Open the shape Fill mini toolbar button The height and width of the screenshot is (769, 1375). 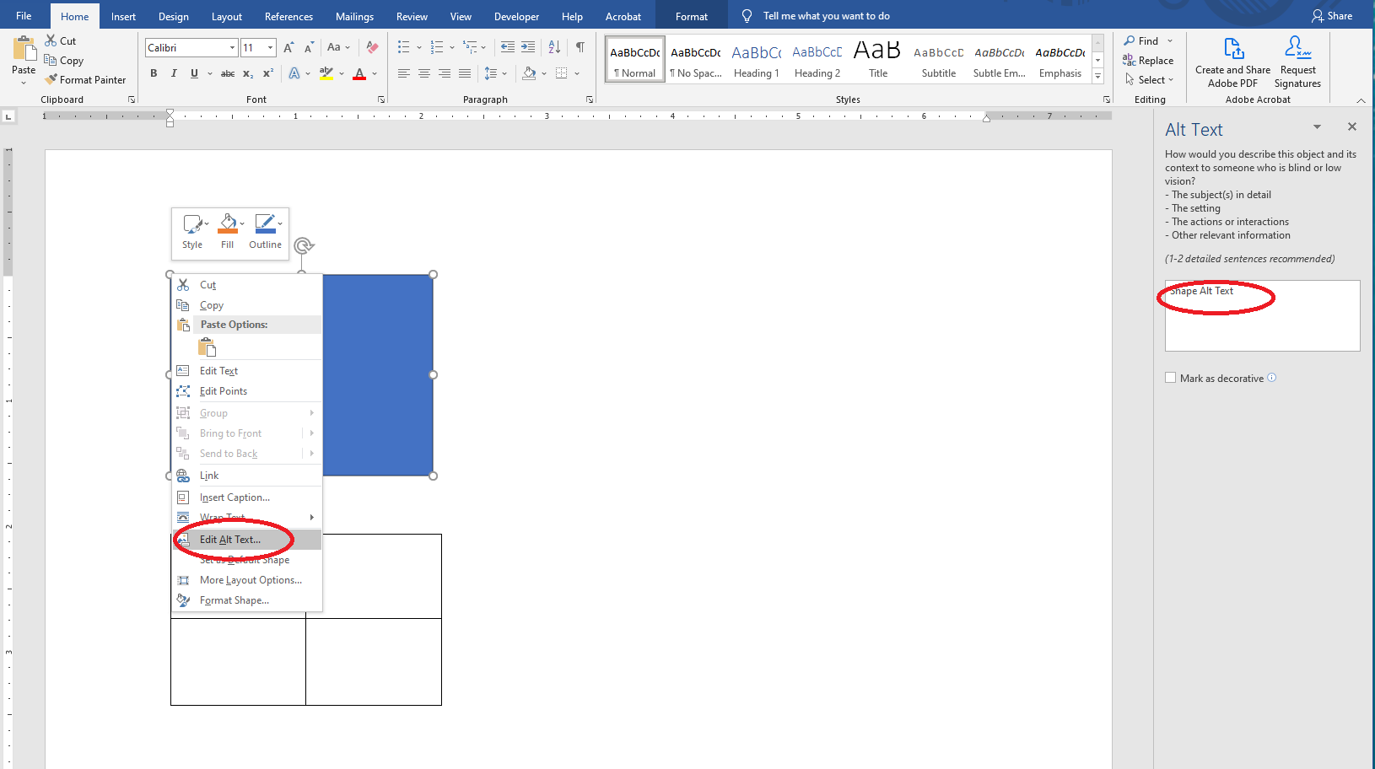228,231
